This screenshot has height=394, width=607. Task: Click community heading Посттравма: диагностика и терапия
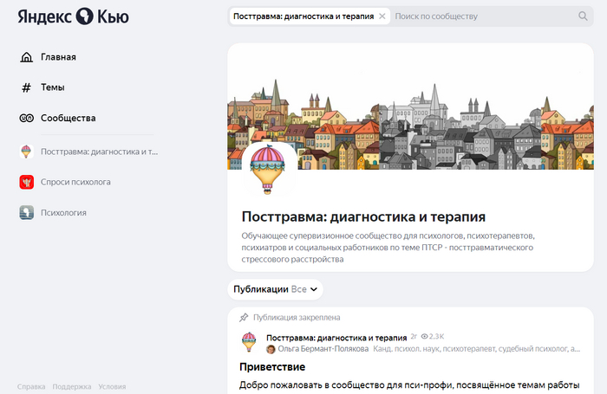pyautogui.click(x=363, y=216)
